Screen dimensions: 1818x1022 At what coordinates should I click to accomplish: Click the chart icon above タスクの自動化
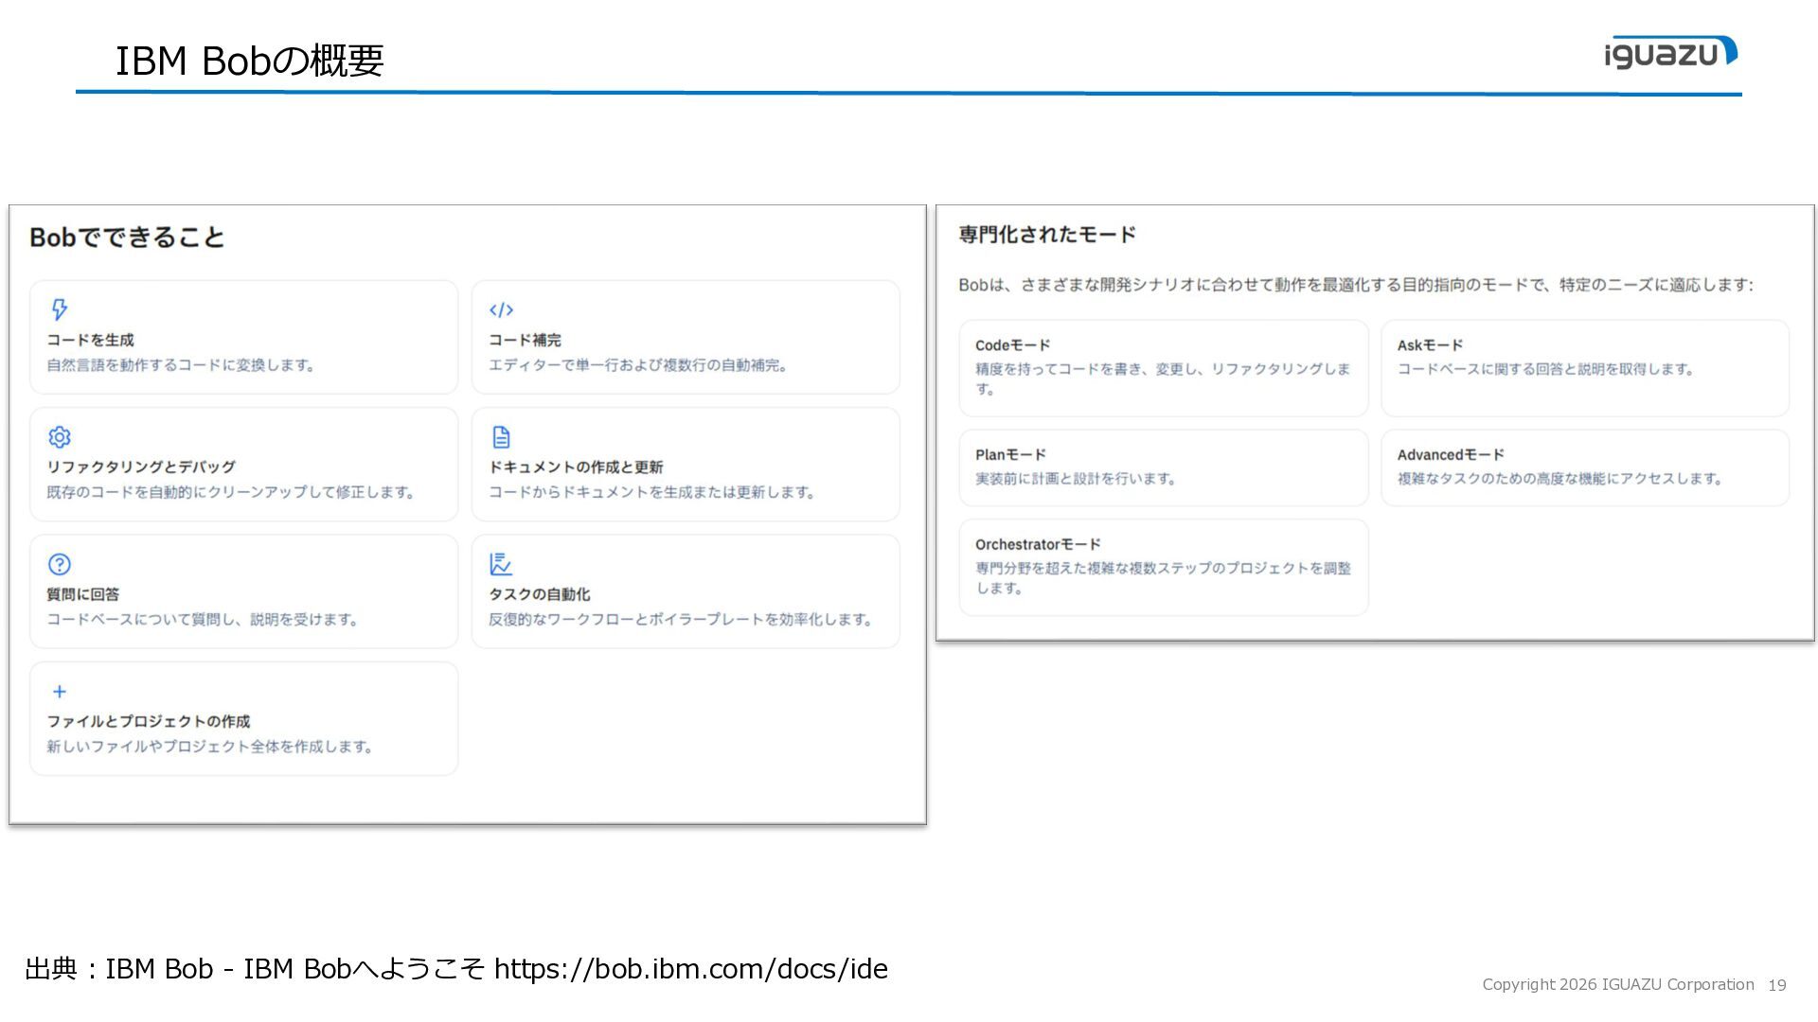[x=501, y=564]
